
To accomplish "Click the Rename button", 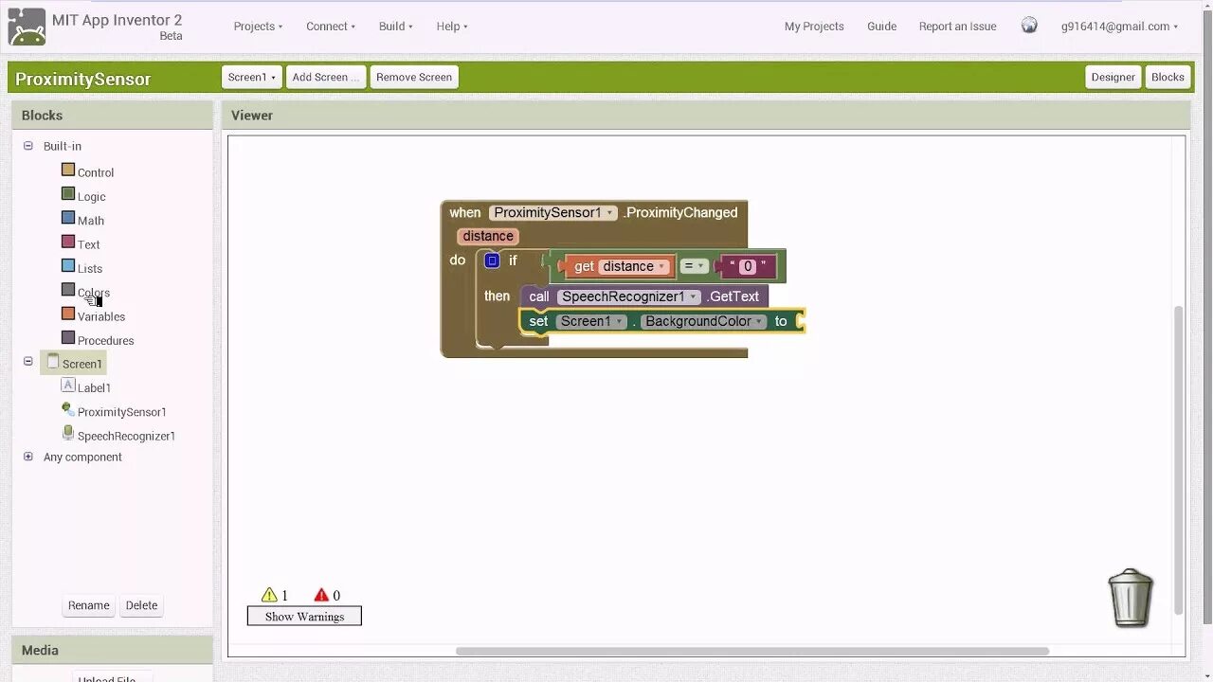I will tap(89, 605).
